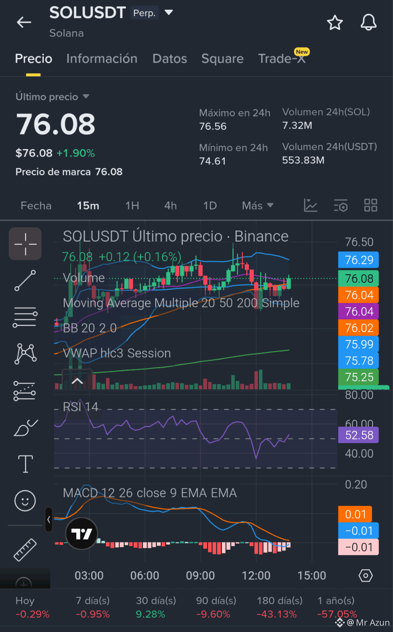This screenshot has width=393, height=632.
Task: Select the horizontal lines Fibonacci tool
Action: click(25, 317)
